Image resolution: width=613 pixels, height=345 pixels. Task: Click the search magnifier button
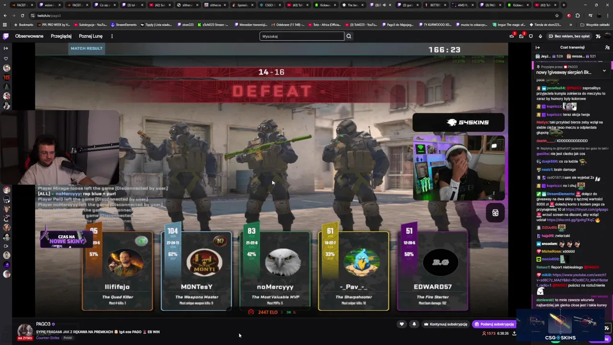(x=349, y=36)
